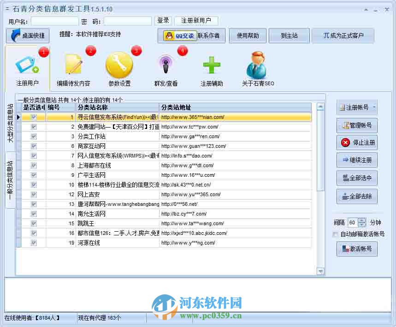This screenshot has height=327, width=396.
Task: Toggle the 上海都市在线 row checkbox
Action: click(x=33, y=165)
